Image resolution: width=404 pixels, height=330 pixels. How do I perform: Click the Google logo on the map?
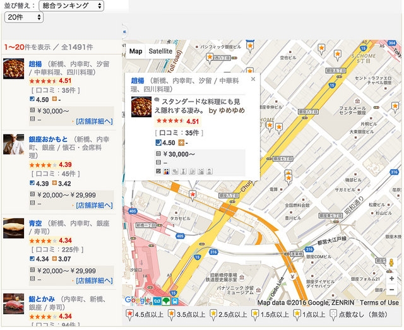pos(138,300)
